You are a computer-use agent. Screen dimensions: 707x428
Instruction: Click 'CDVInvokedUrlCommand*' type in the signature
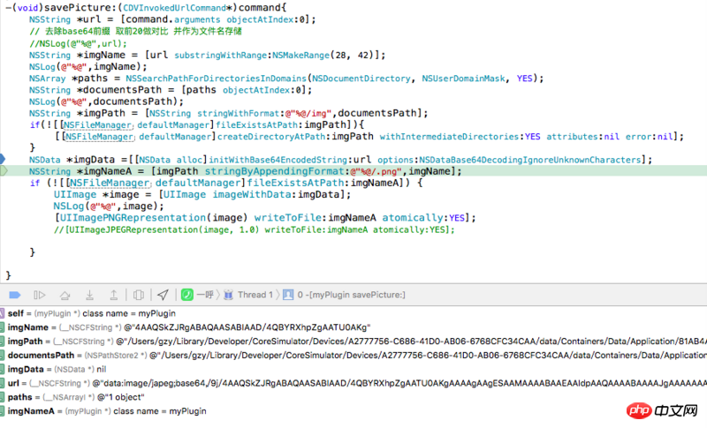(x=178, y=8)
